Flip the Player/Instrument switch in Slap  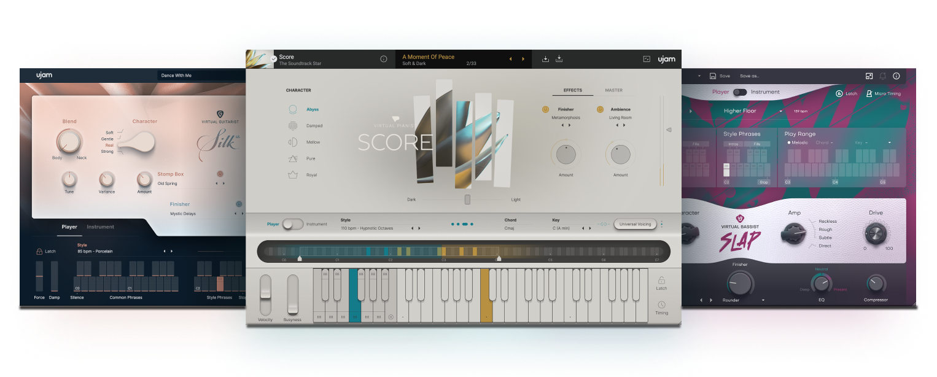pos(740,92)
